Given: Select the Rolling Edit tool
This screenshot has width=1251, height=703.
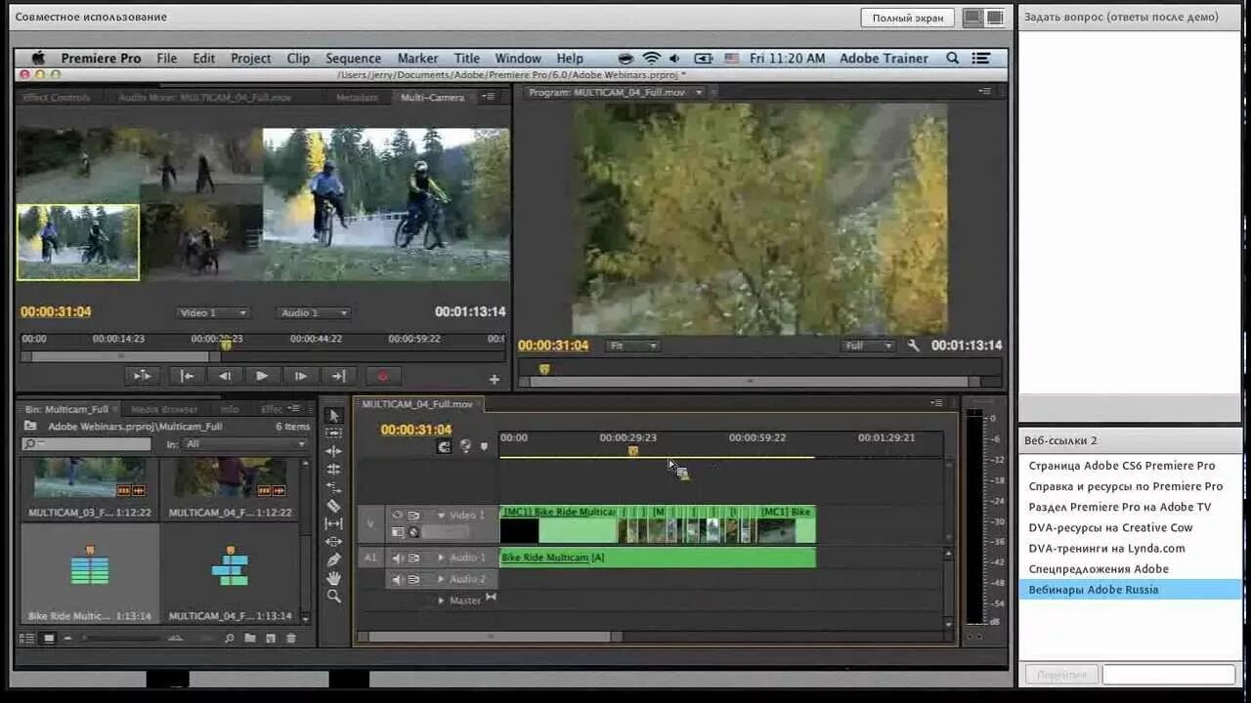Looking at the screenshot, I should [x=334, y=470].
